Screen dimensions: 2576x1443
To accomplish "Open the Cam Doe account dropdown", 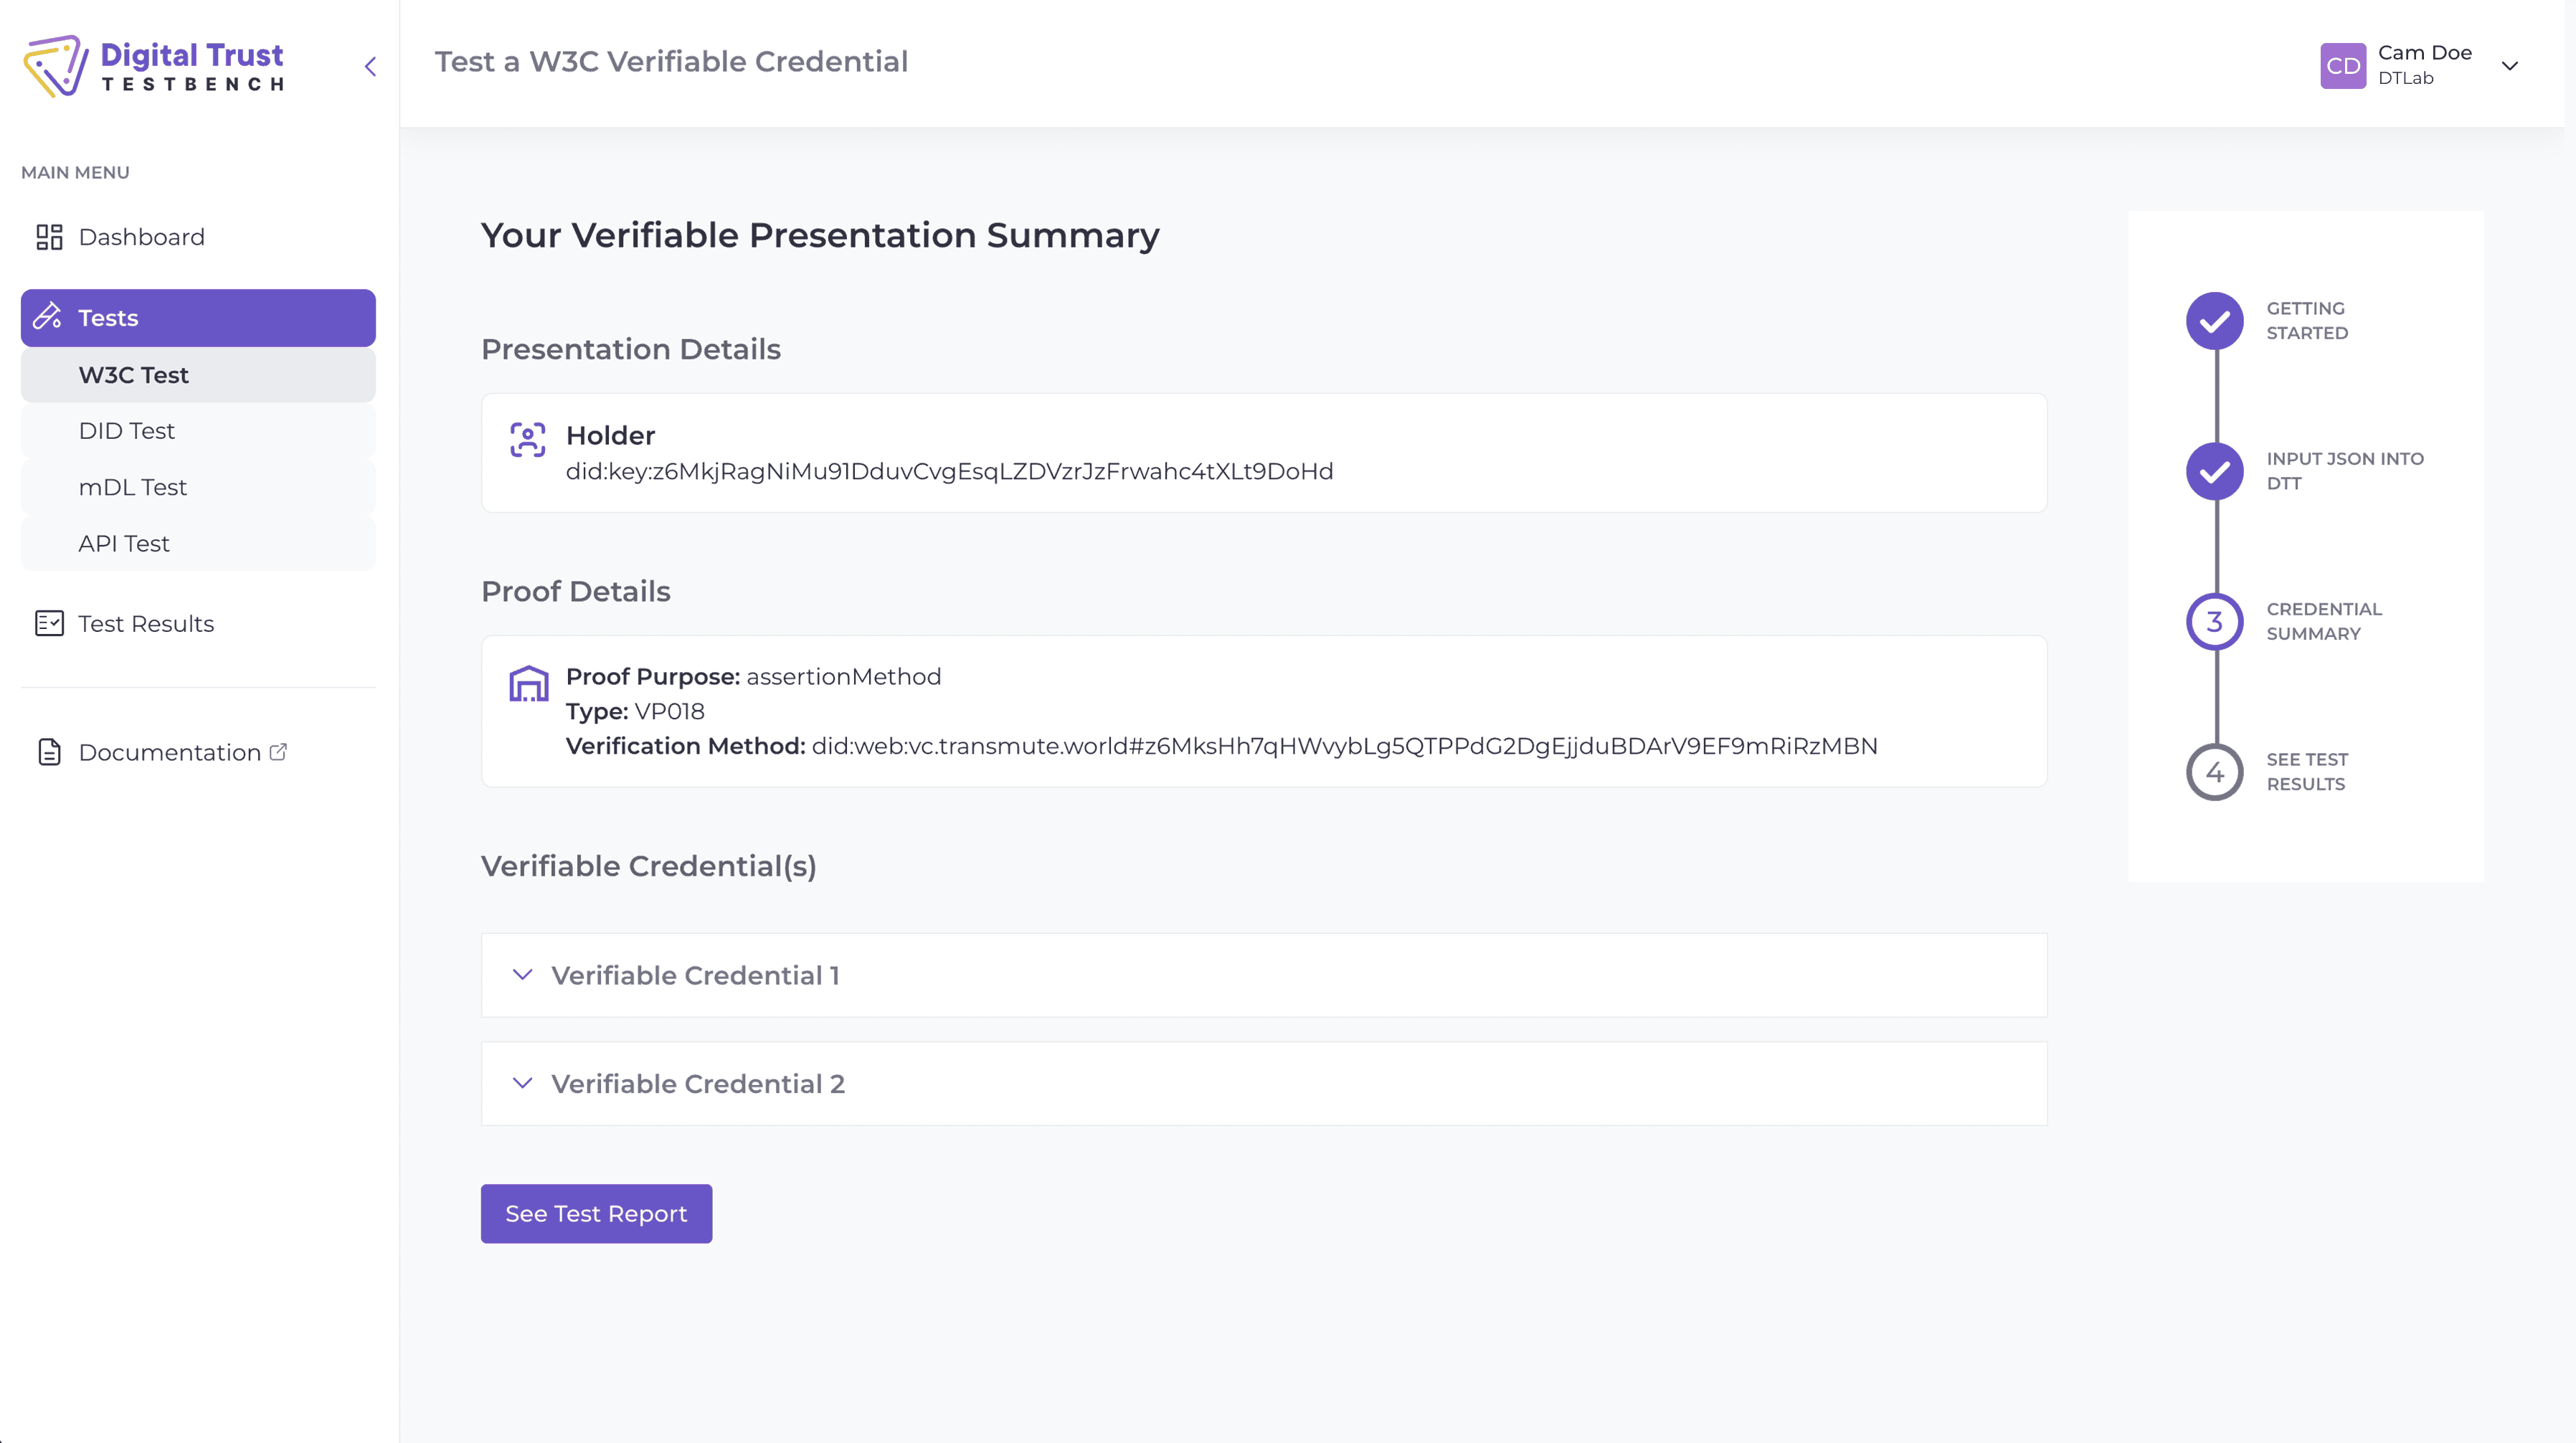I will coord(2511,66).
